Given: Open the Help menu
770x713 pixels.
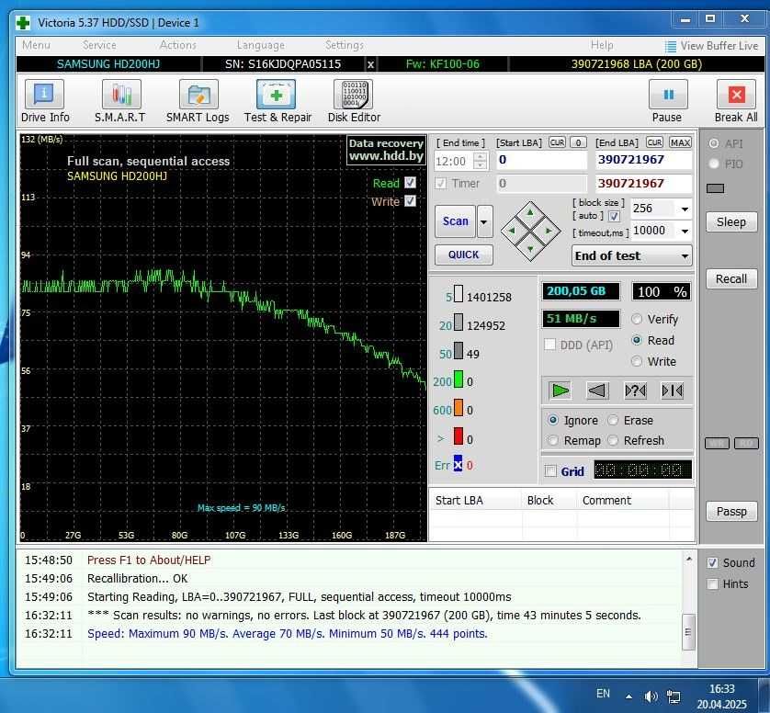Looking at the screenshot, I should pos(602,45).
